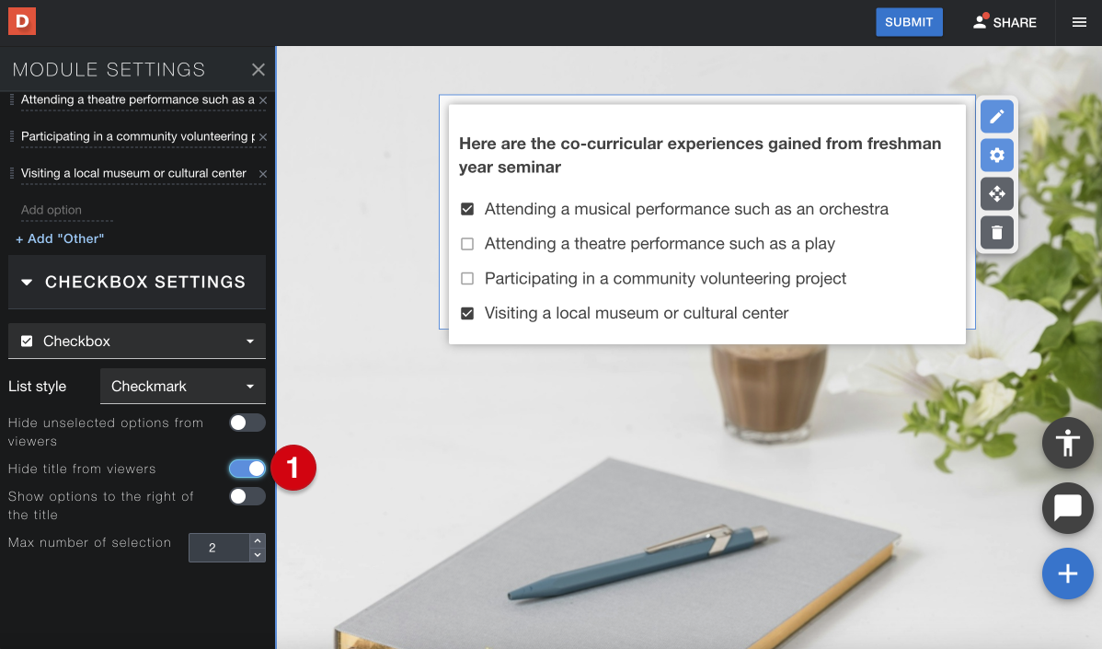Toggle Show options right of title
Viewport: 1102px width, 649px height.
[x=247, y=496]
